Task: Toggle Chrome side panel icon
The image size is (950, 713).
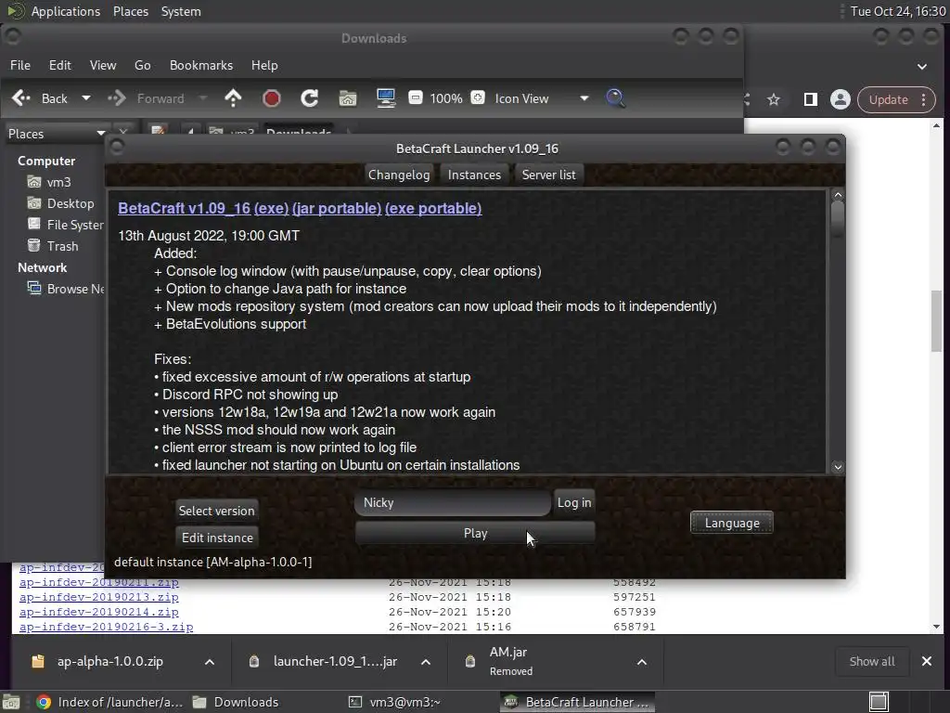Action: (810, 99)
